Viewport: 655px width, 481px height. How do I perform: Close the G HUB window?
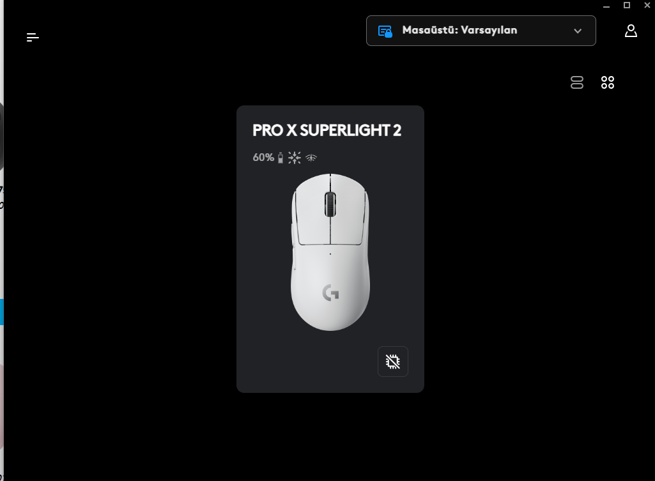pyautogui.click(x=647, y=5)
